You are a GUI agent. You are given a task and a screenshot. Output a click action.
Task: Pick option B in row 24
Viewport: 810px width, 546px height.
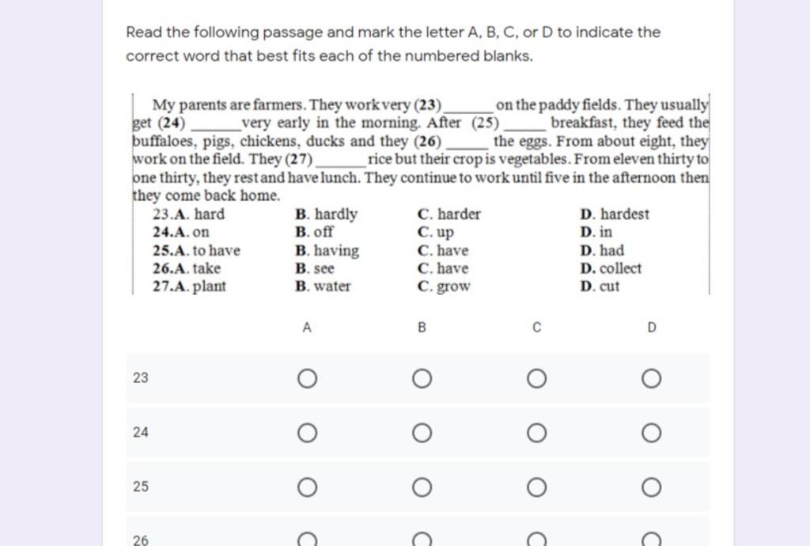point(422,433)
